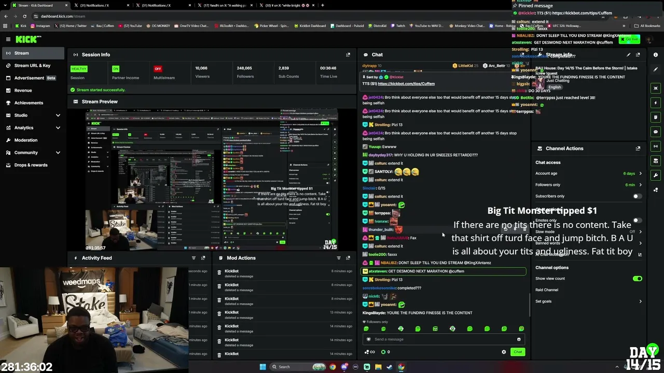Click the info icon in right sidebar
The width and height of the screenshot is (664, 373).
pos(656,55)
